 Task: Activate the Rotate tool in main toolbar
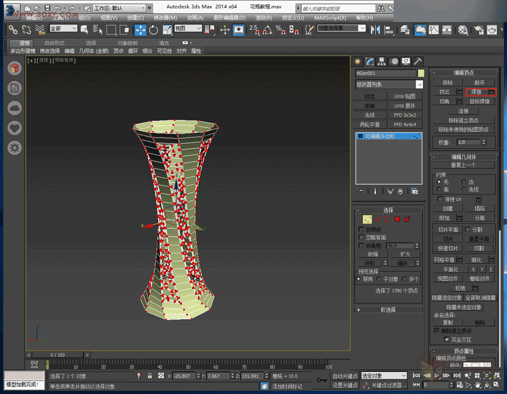[x=153, y=30]
